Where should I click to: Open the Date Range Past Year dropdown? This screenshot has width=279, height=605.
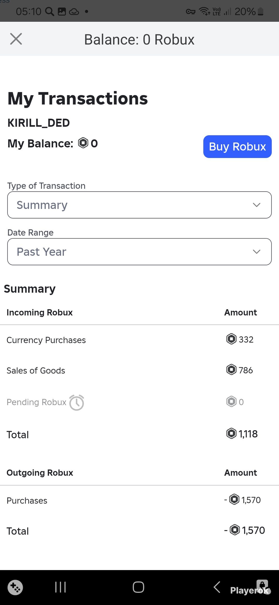click(x=139, y=252)
